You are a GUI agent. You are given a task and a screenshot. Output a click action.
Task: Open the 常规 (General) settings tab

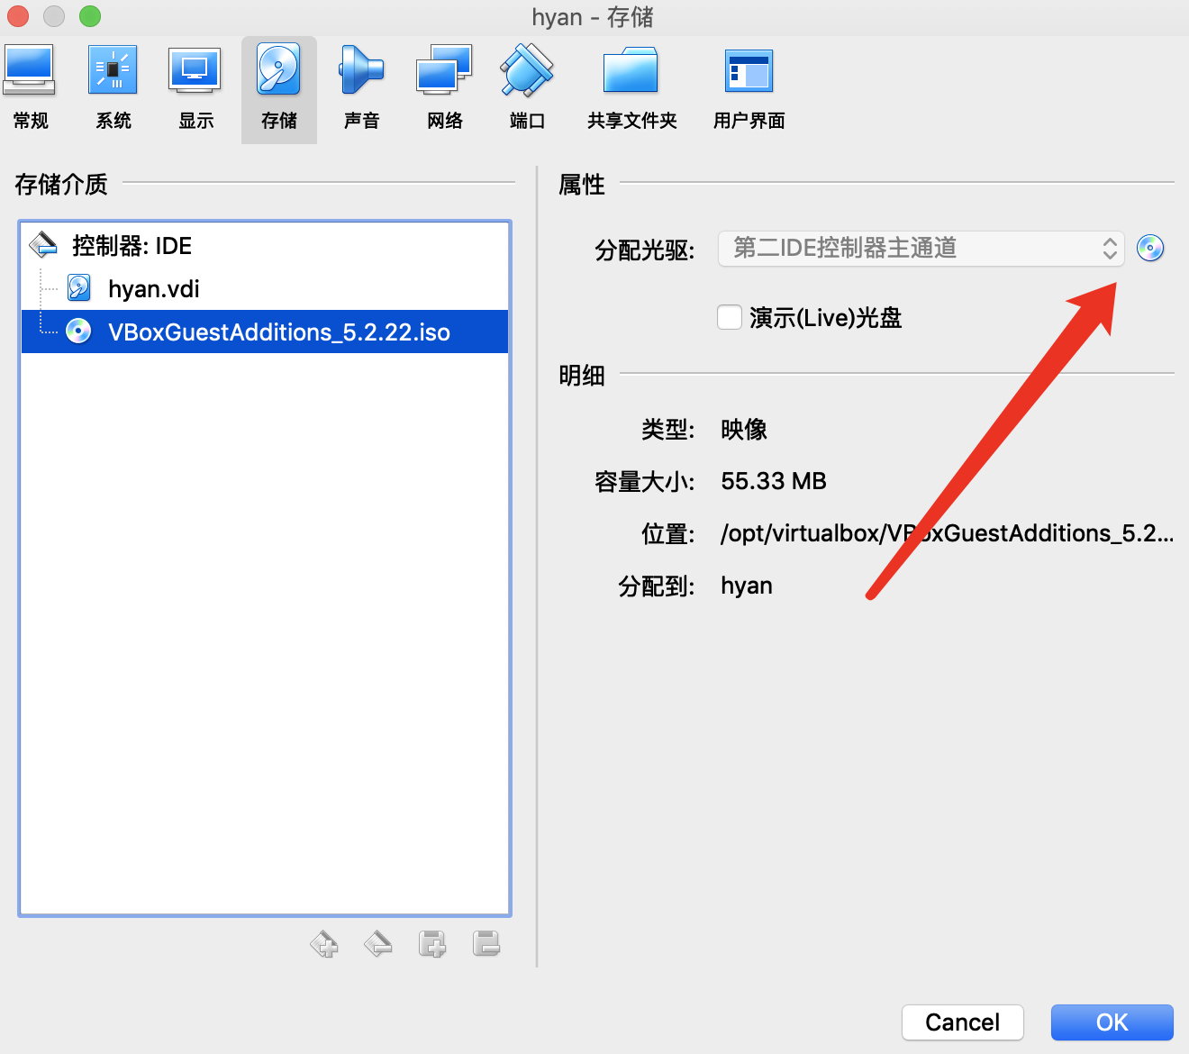(31, 88)
